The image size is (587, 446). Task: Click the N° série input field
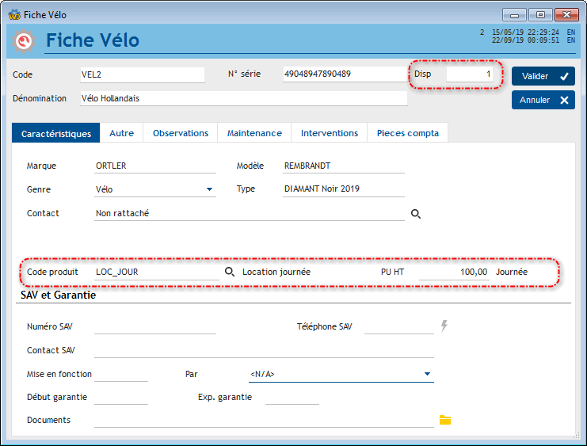(x=344, y=74)
